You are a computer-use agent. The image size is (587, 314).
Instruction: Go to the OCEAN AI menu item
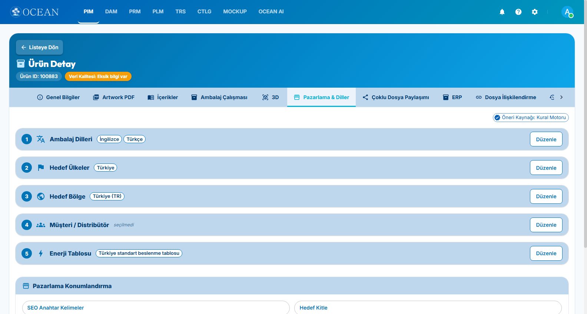pyautogui.click(x=271, y=11)
